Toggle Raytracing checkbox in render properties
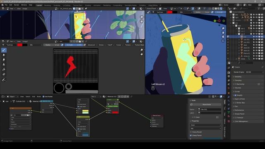 [x=236, y=84]
